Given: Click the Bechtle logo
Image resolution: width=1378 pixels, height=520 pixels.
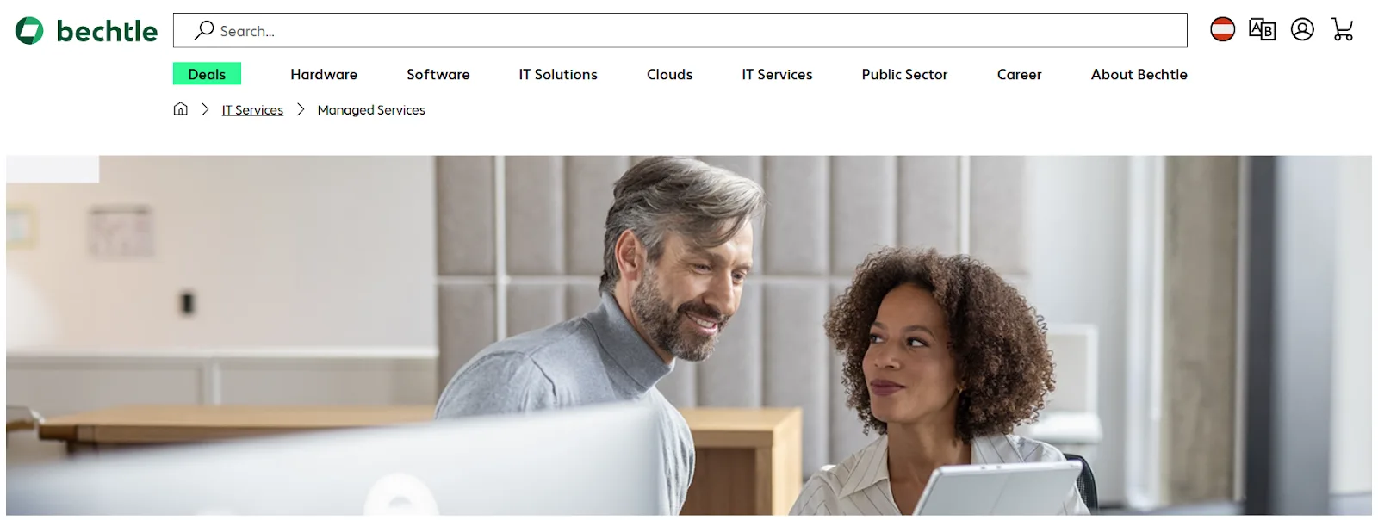Looking at the screenshot, I should click(86, 31).
